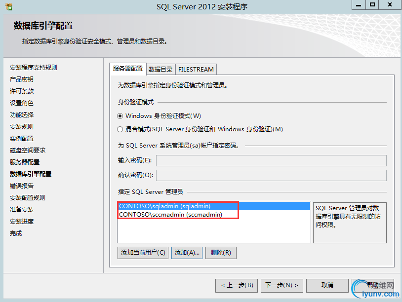Image resolution: width=402 pixels, height=302 pixels.
Task: Click 磁盘空间要求 step in sidebar
Action: [x=28, y=151]
